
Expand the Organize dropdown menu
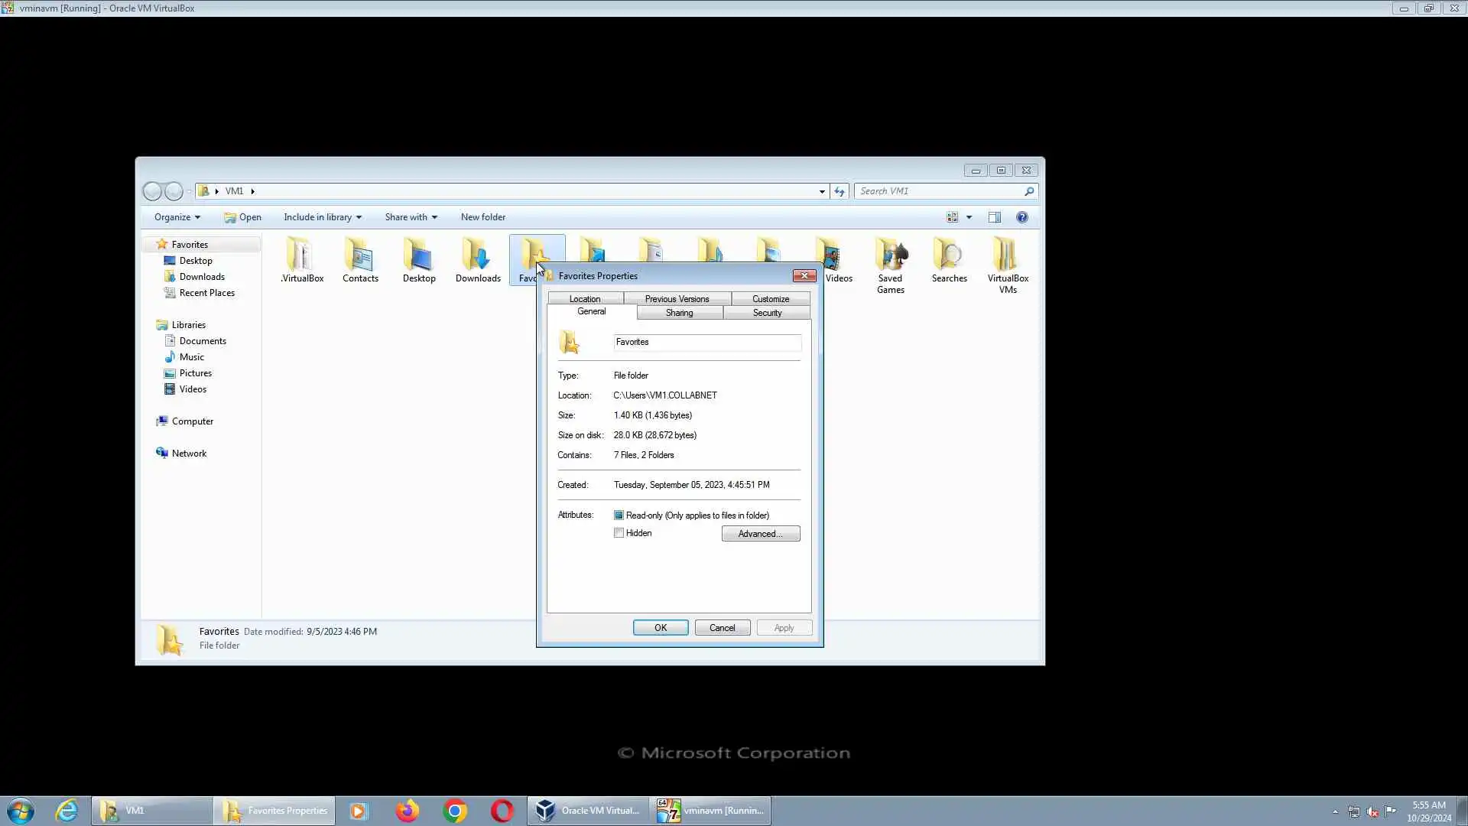[x=177, y=217]
